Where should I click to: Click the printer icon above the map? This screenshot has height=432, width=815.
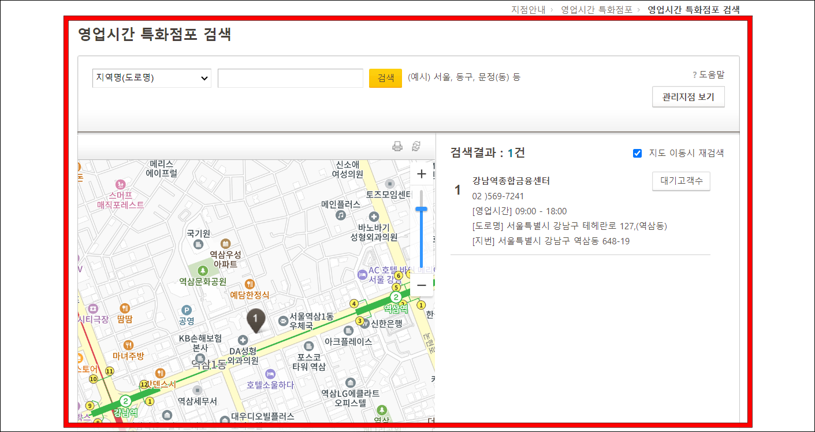click(397, 146)
